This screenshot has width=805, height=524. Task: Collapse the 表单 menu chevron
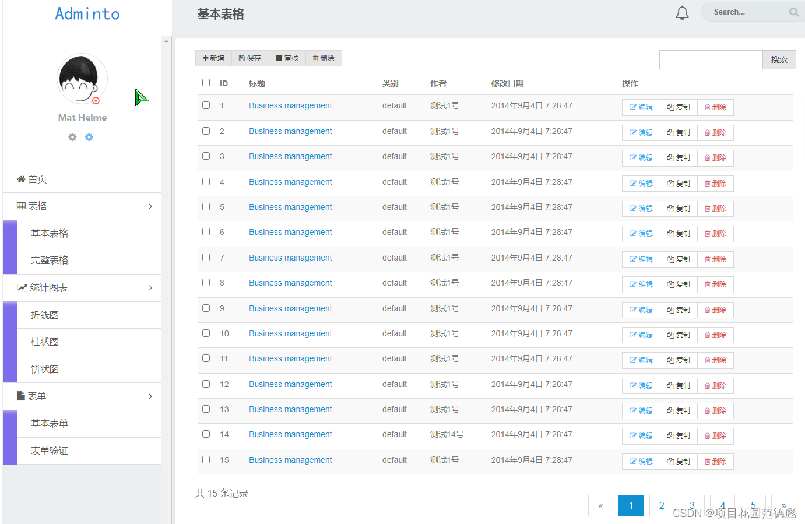pos(150,396)
